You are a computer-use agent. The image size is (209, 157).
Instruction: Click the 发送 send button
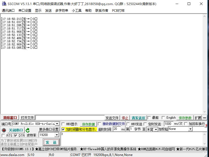(51, 142)
